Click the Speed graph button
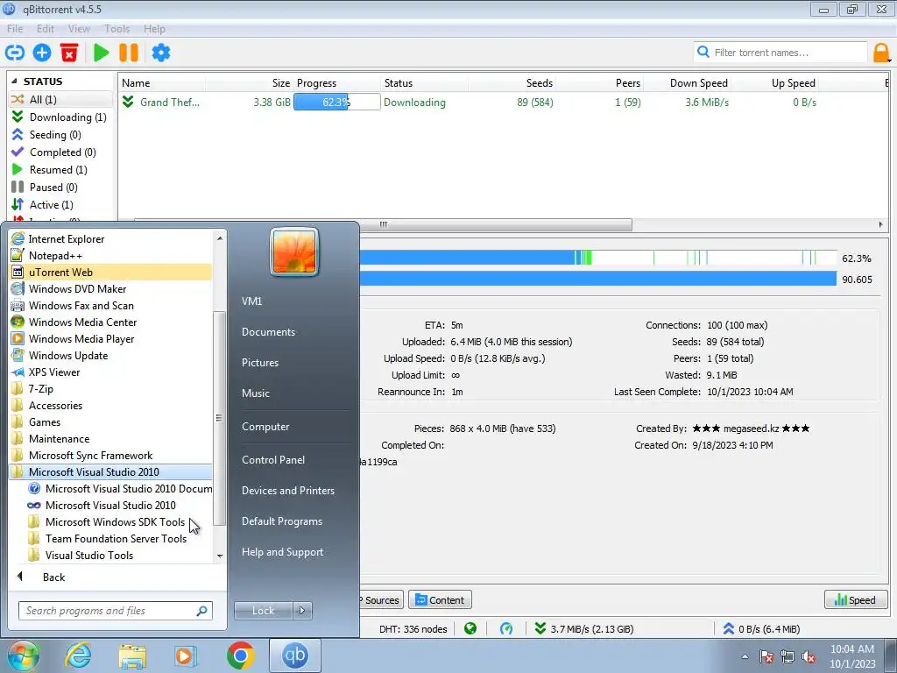897x673 pixels. pyautogui.click(x=855, y=599)
